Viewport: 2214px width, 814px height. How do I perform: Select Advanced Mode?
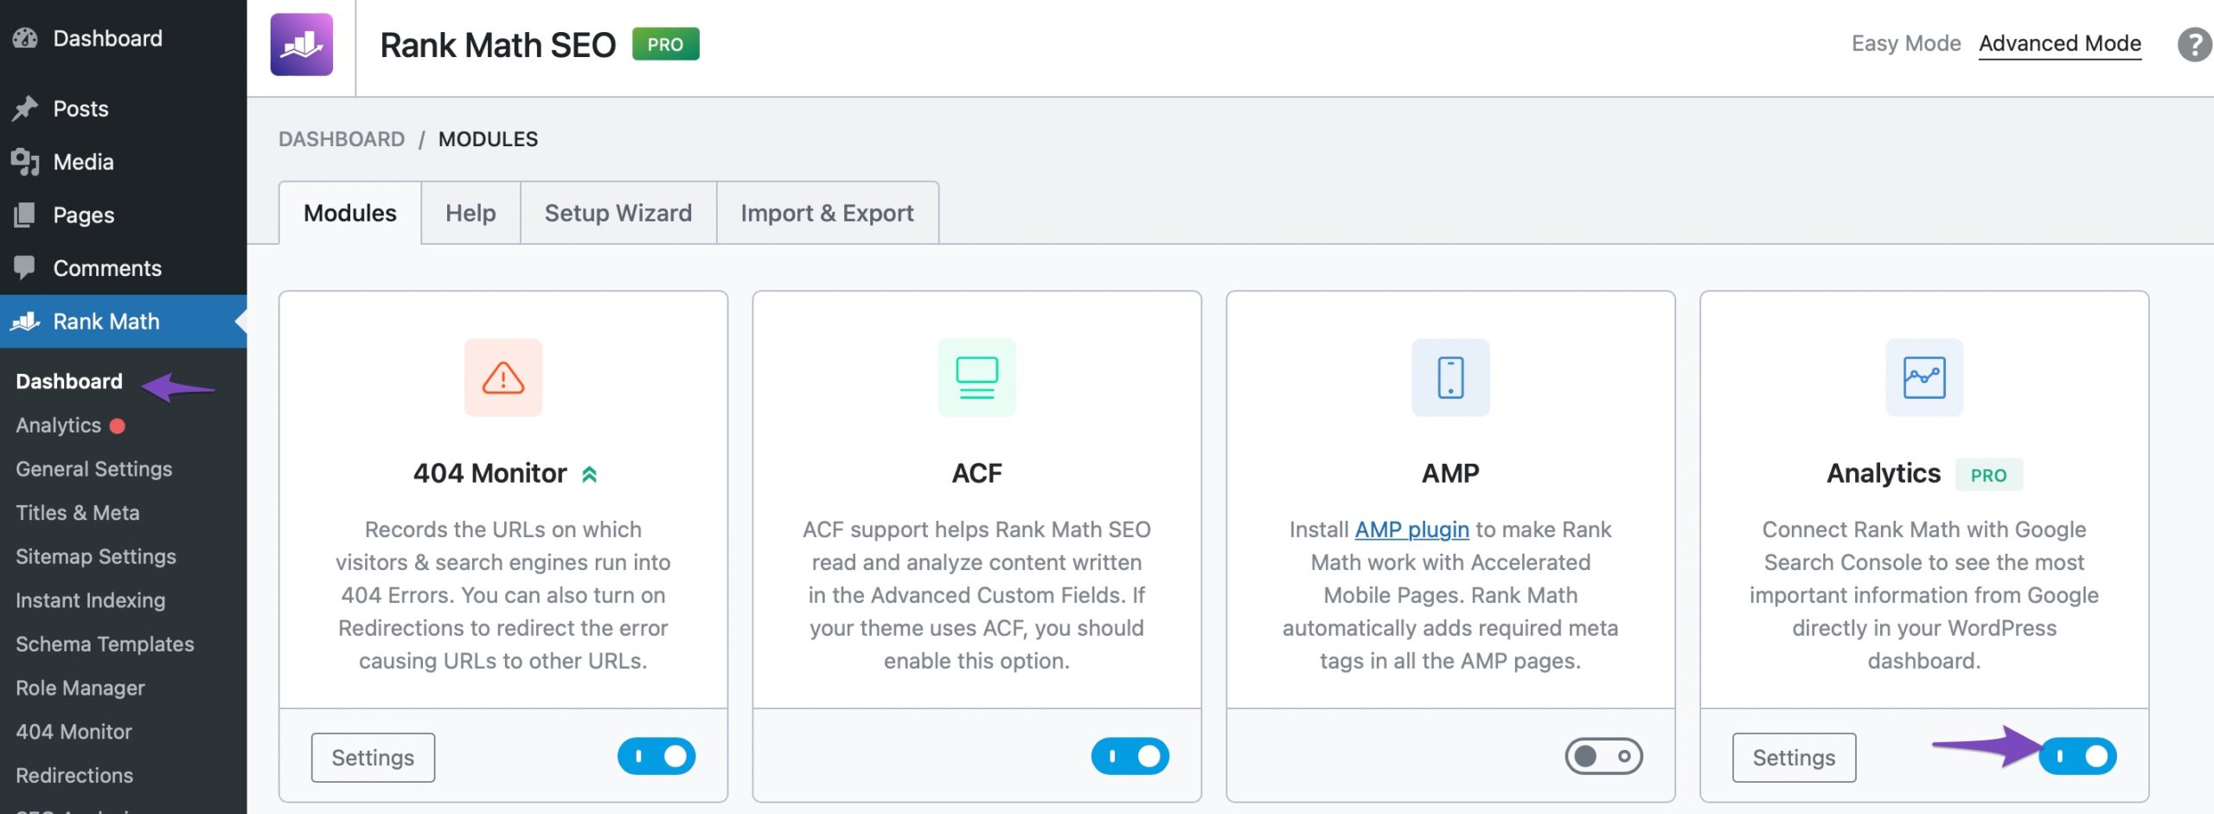pos(2059,43)
